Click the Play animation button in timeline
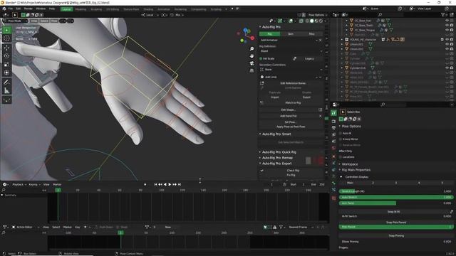The width and height of the screenshot is (456, 256). click(x=170, y=184)
